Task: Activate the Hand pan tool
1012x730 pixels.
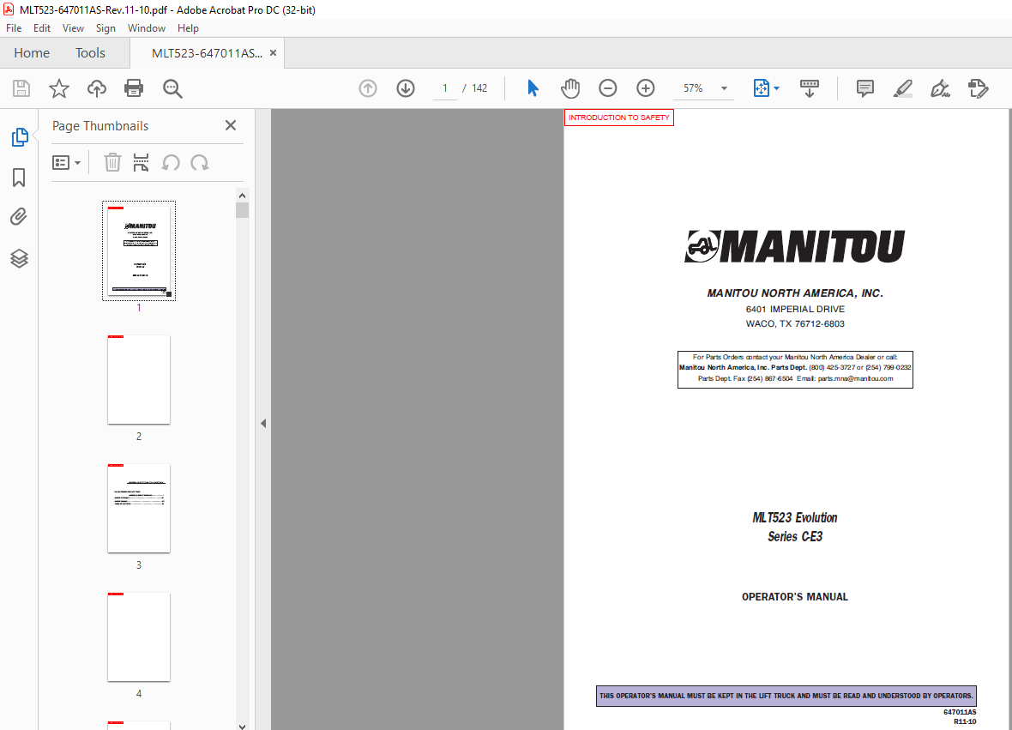Action: [570, 88]
